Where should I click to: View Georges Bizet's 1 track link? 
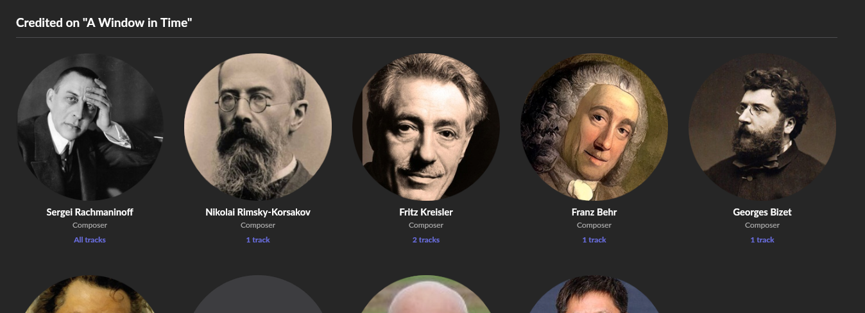[x=762, y=240]
